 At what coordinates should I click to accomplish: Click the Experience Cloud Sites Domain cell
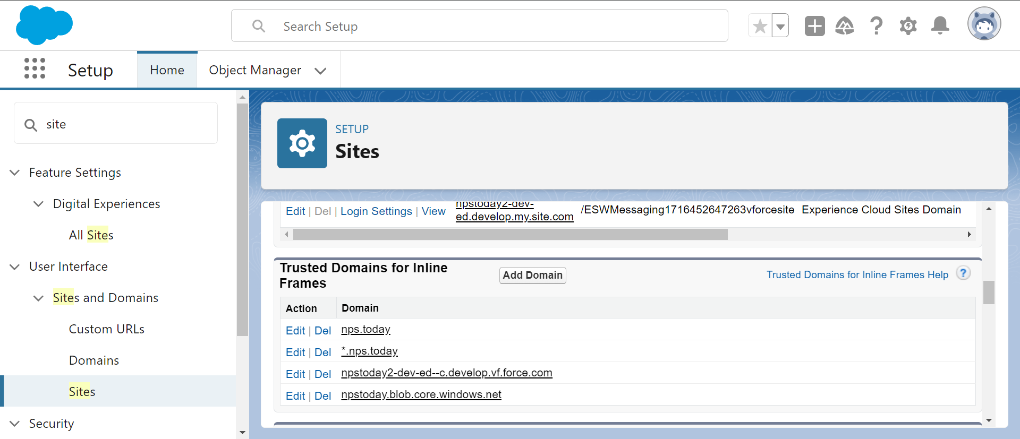pyautogui.click(x=881, y=210)
